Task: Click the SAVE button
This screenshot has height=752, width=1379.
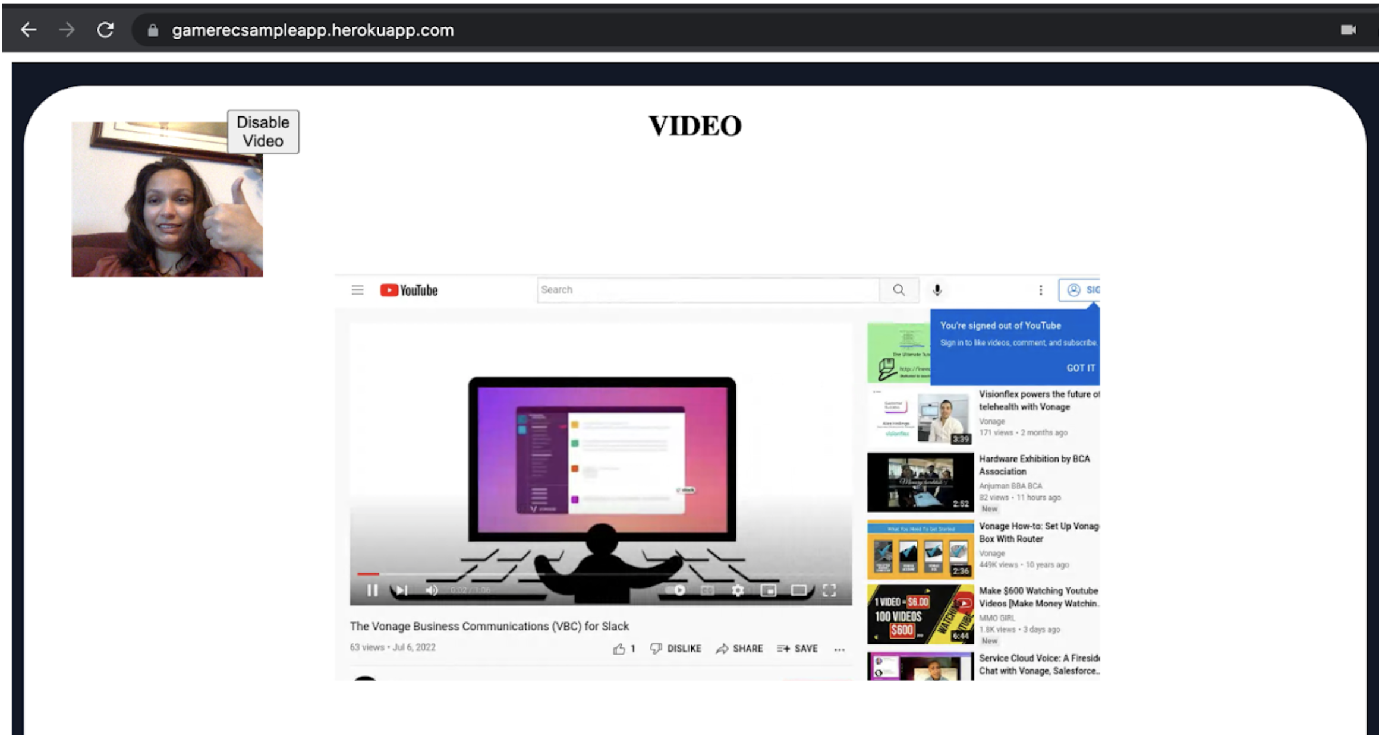Action: click(797, 649)
